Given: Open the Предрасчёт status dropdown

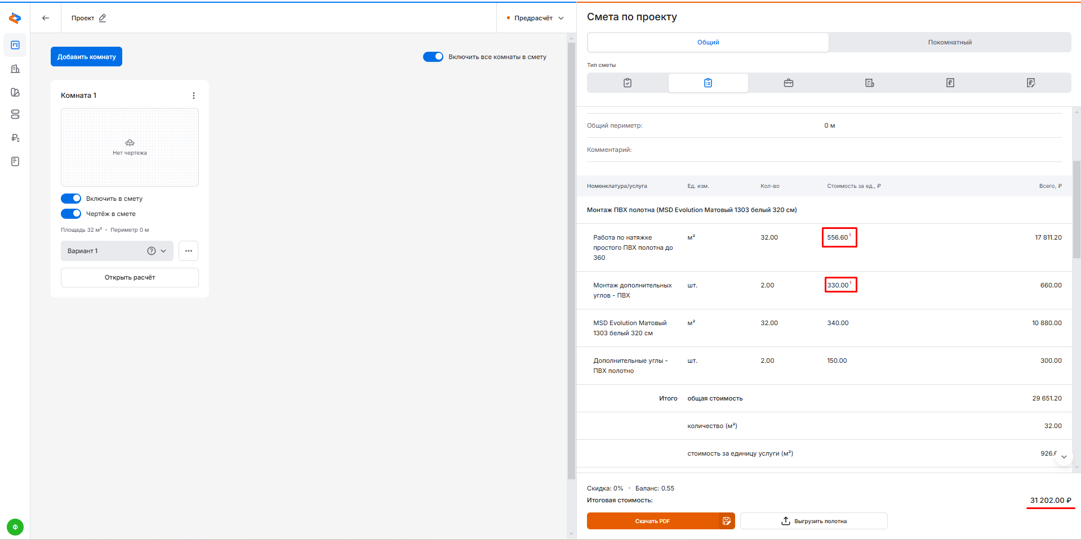Looking at the screenshot, I should (x=535, y=18).
